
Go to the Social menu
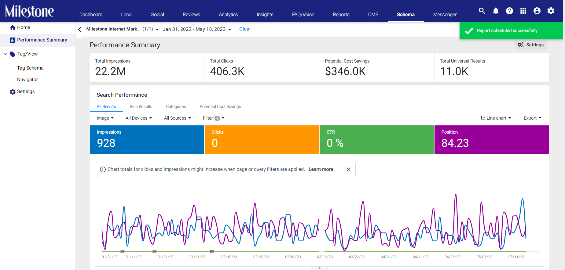(x=158, y=14)
